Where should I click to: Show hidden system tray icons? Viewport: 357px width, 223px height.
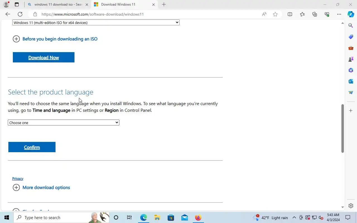(294, 217)
